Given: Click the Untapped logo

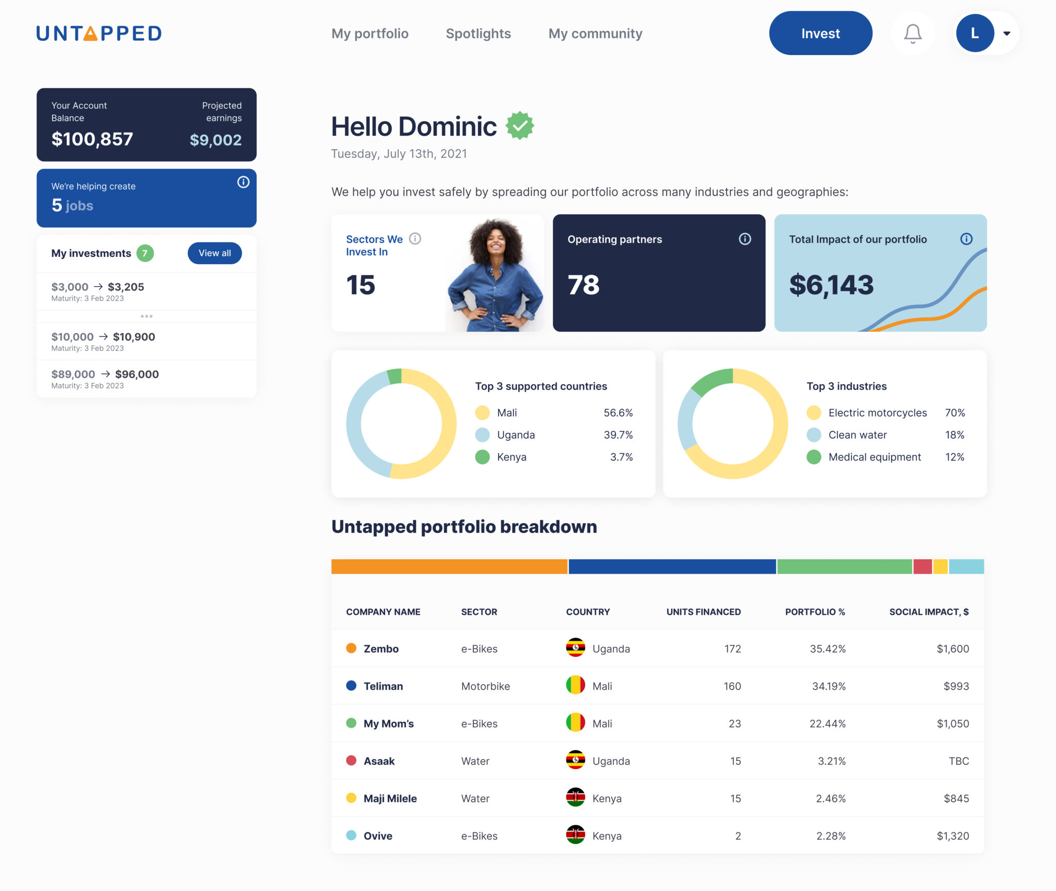Looking at the screenshot, I should (x=98, y=33).
